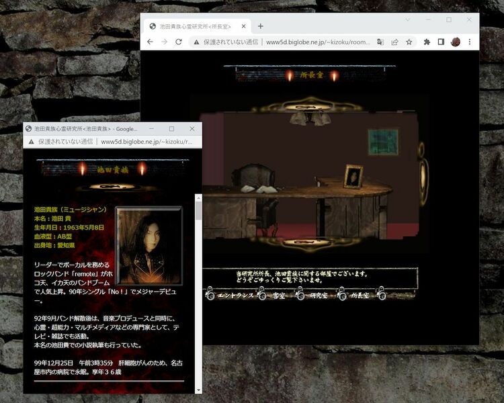Go to 客室 in the navigation bar
Image resolution: width=504 pixels, height=403 pixels.
(279, 296)
